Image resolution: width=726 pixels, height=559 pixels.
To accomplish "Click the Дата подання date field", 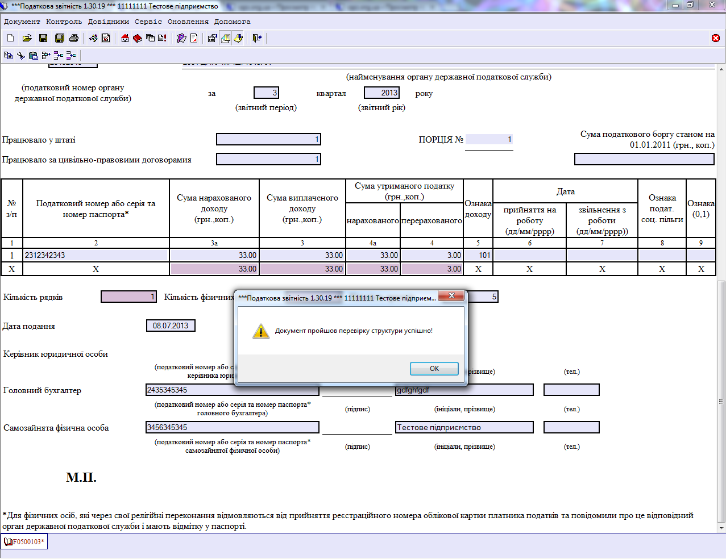I will click(171, 326).
